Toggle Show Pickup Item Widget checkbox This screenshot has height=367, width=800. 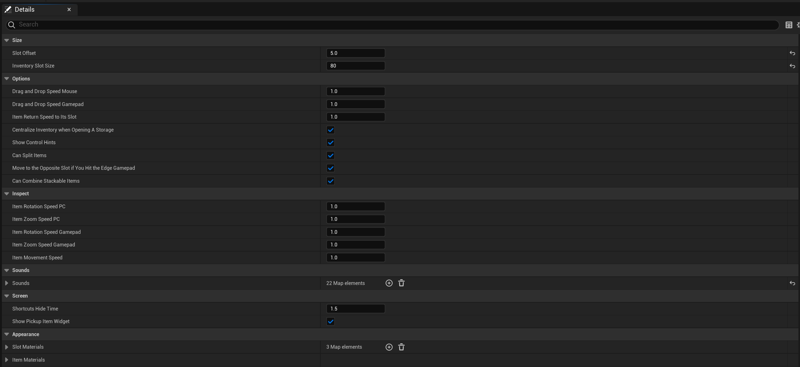click(330, 321)
